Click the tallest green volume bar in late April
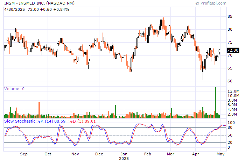 coord(216,103)
